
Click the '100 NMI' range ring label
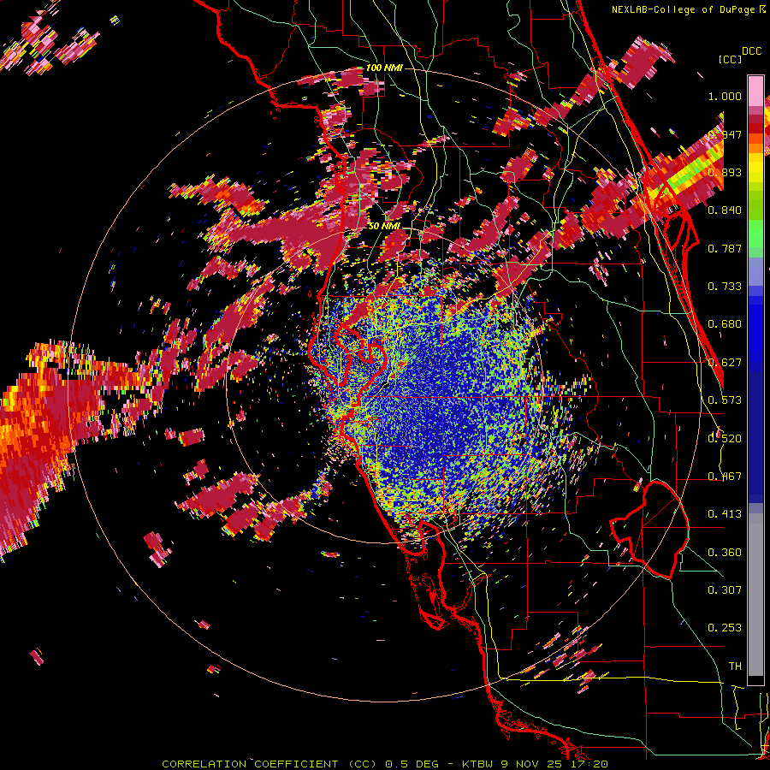pos(384,68)
